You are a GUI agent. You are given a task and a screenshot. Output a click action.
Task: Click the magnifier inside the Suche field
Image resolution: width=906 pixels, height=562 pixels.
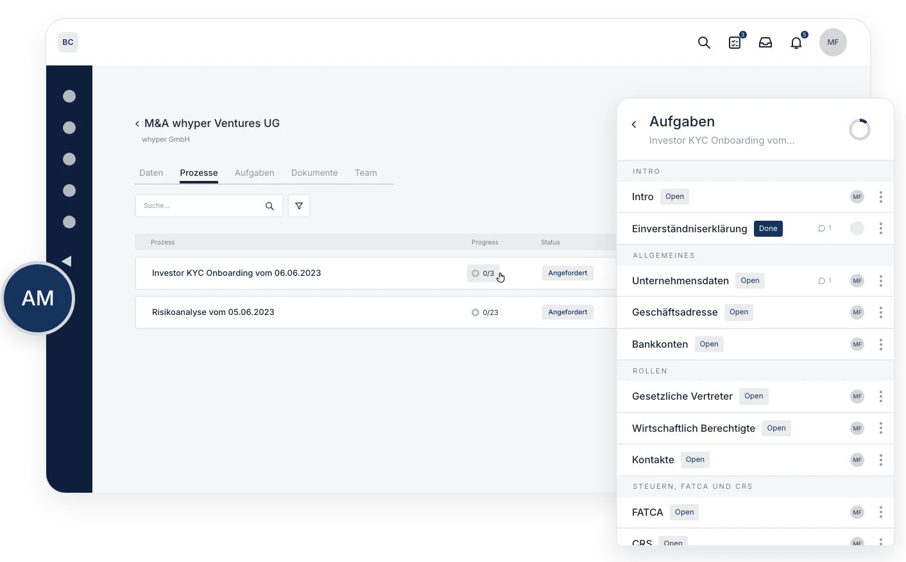click(x=269, y=206)
